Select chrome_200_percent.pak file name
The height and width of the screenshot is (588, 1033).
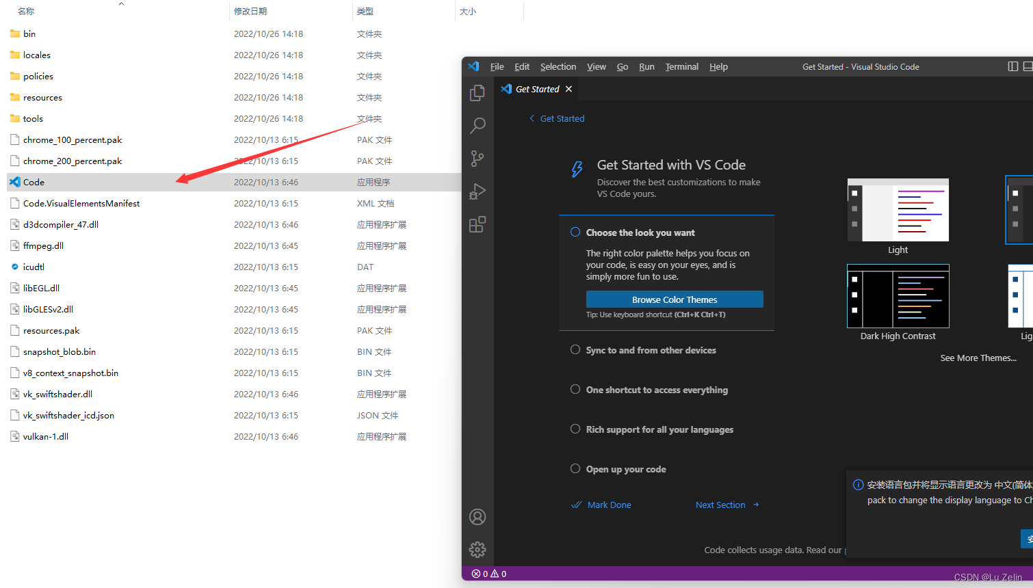click(73, 161)
